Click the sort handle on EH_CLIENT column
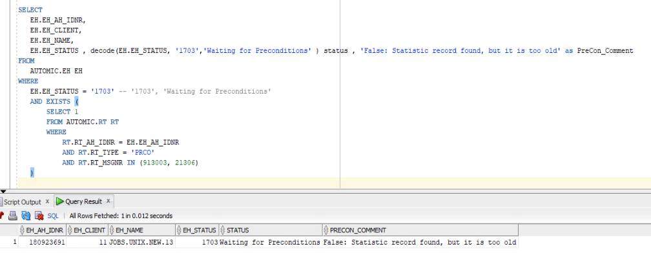The image size is (651, 253). (x=70, y=230)
